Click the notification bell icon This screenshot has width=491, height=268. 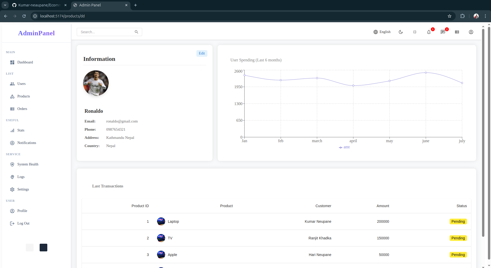coord(429,32)
